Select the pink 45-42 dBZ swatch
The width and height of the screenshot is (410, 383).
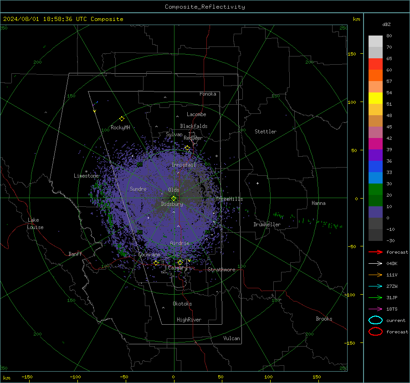click(375, 132)
